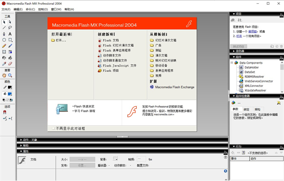Collapse the 组件 panel

coord(234,57)
